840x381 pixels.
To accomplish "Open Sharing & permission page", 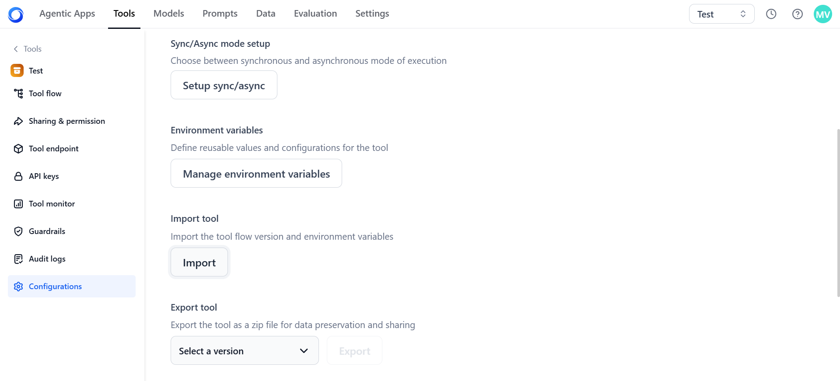I will pyautogui.click(x=72, y=121).
